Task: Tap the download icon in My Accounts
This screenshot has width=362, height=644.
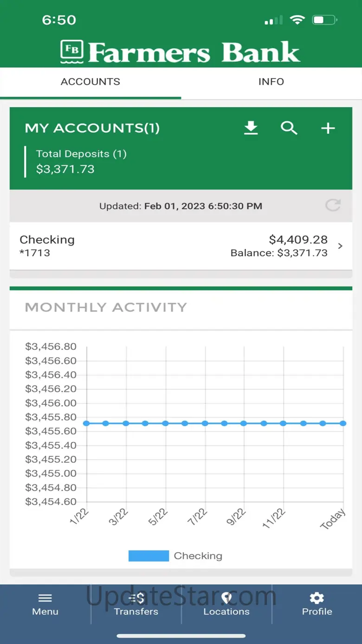Action: 251,128
